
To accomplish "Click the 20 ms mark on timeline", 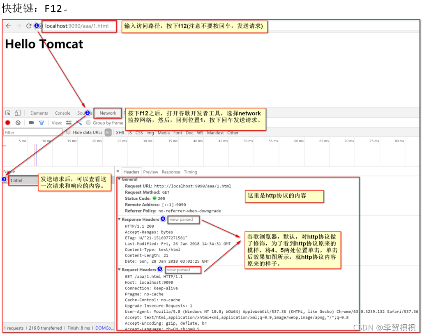I will [x=97, y=141].
